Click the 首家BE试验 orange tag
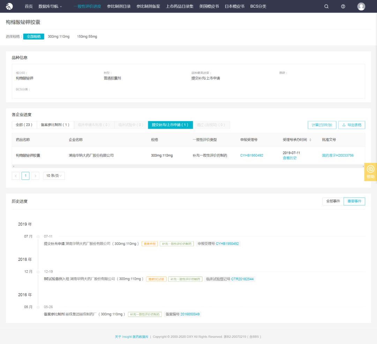The image size is (377, 344). pos(156,279)
